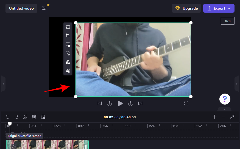Zoom out on the timeline
The width and height of the screenshot is (240, 149).
point(224,117)
